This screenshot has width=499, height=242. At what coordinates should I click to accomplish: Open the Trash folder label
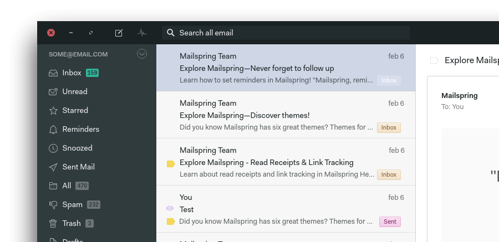[72, 223]
